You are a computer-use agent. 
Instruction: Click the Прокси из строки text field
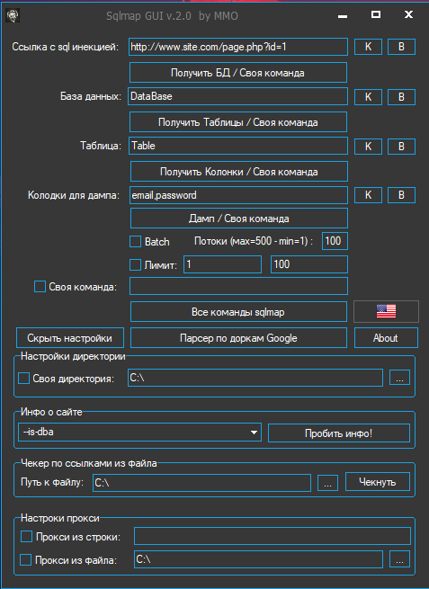[x=273, y=536]
